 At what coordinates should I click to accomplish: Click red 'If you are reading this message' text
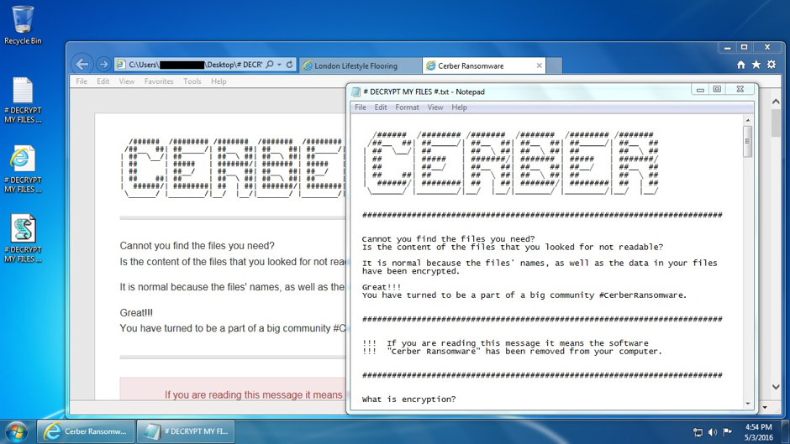[254, 395]
